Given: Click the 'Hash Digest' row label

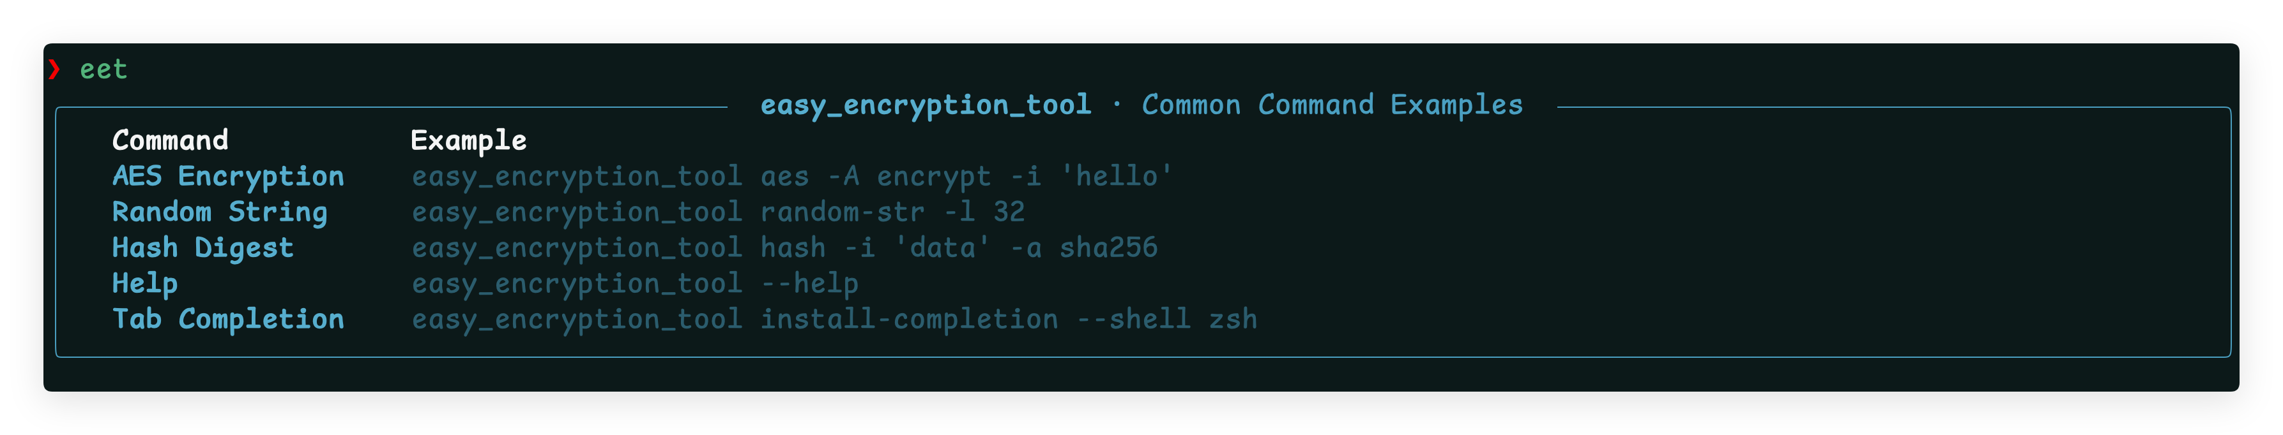Looking at the screenshot, I should click(x=203, y=247).
